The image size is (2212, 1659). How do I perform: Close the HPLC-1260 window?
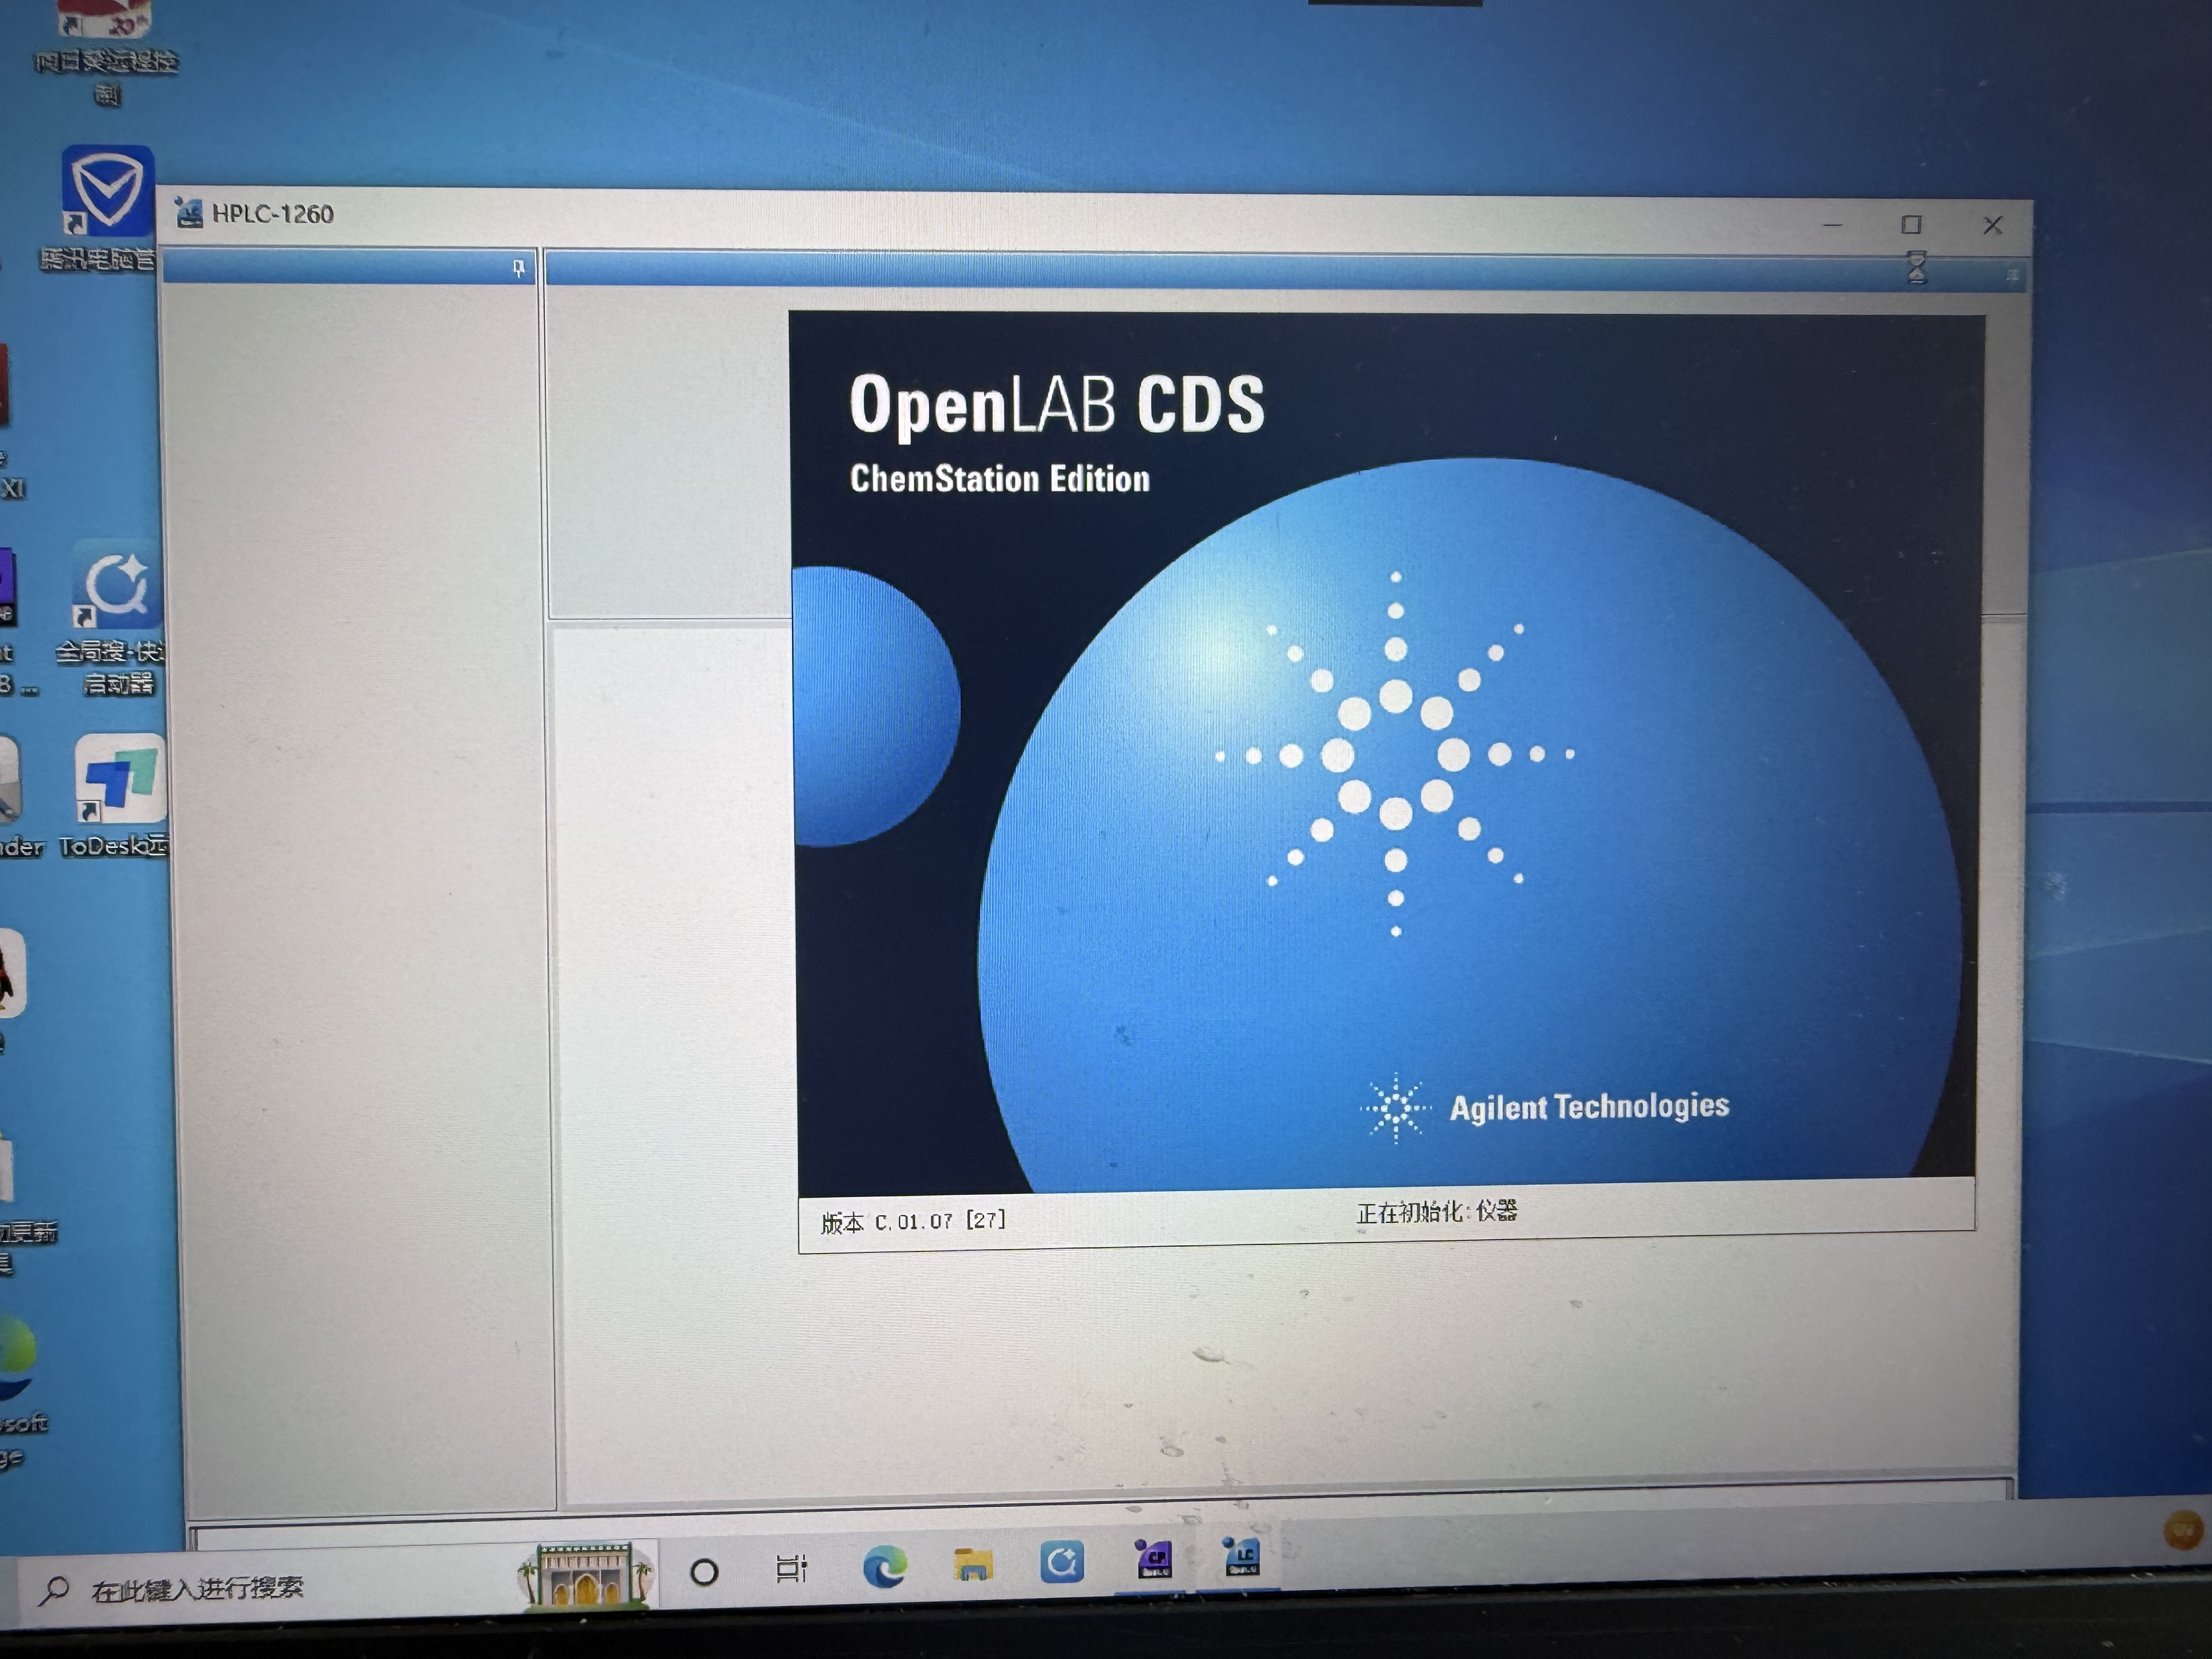1992,226
